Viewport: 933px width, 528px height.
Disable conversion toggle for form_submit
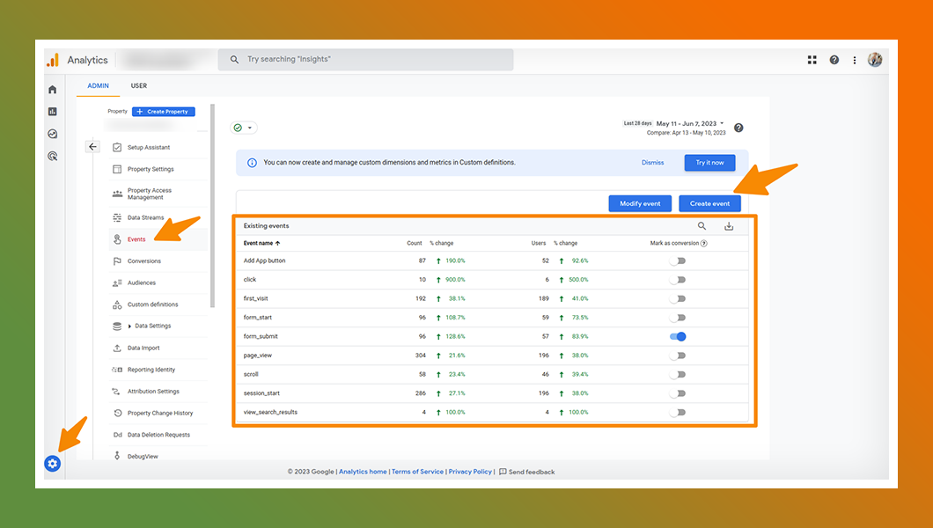click(677, 336)
